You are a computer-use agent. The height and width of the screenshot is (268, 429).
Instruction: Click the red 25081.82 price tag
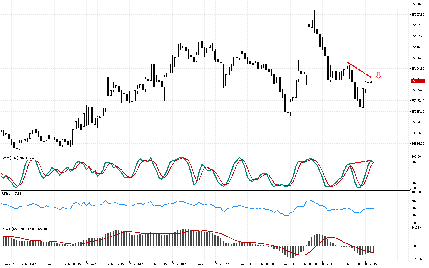[x=418, y=81]
